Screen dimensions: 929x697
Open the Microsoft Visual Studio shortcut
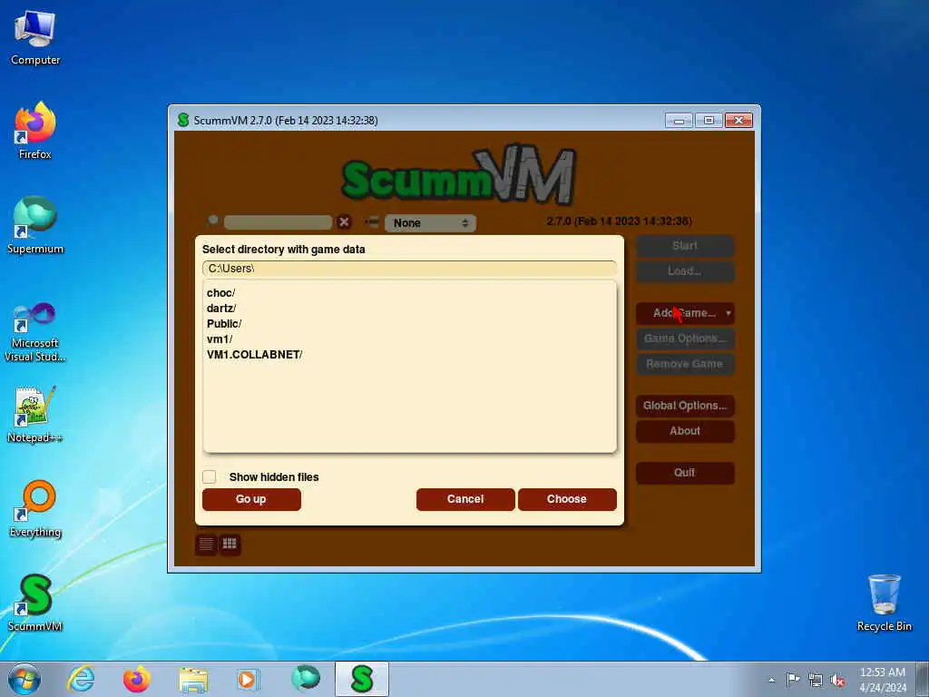click(x=35, y=332)
